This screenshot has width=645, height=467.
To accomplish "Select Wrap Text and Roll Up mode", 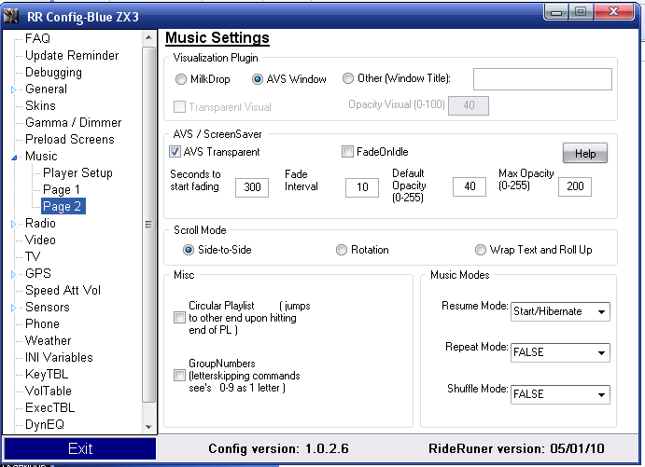I will (481, 250).
